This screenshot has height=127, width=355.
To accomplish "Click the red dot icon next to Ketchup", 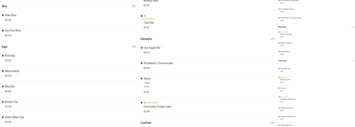I will tap(3, 56).
